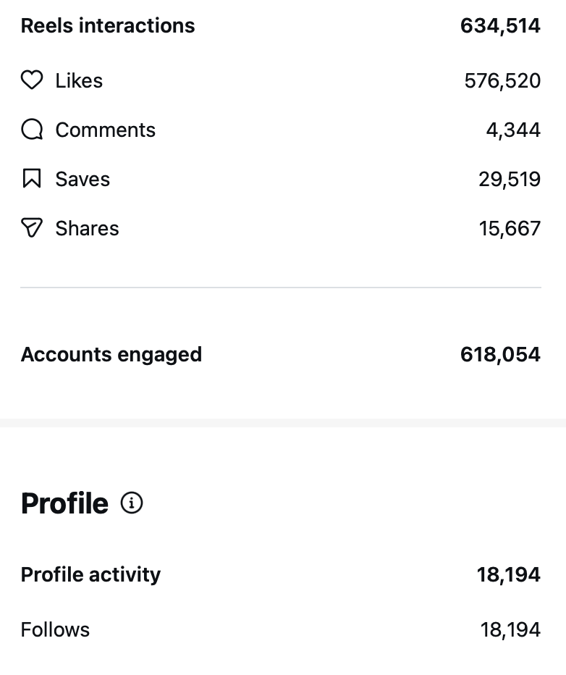Click the Comments speech bubble icon

pyautogui.click(x=32, y=130)
